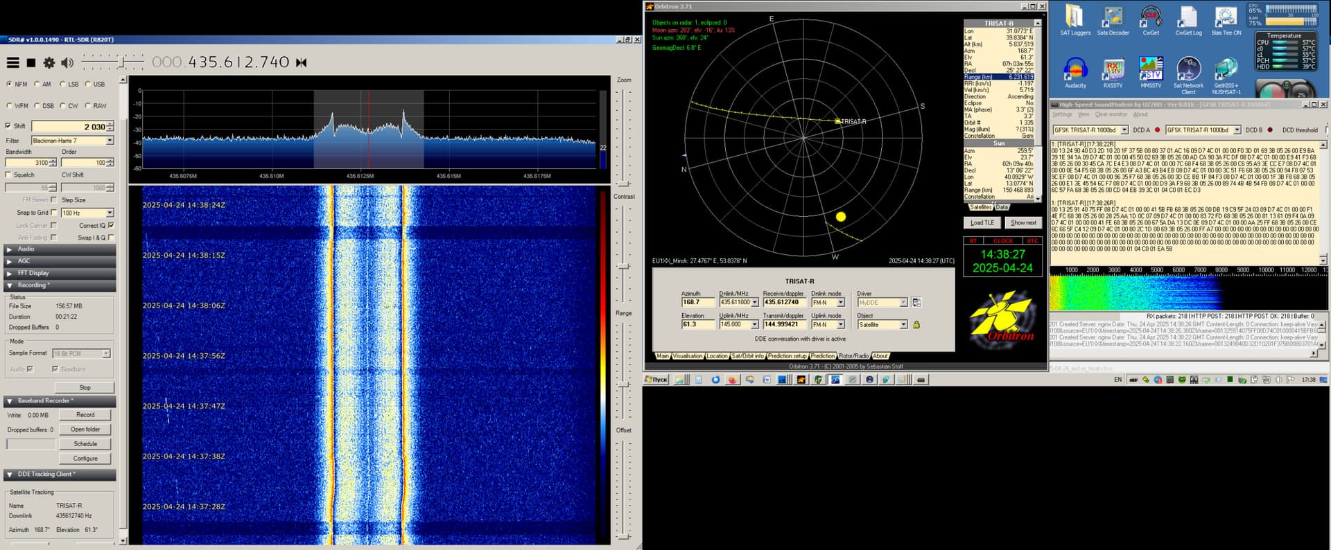Open the Object Satellite dropdown in Orbitron

coord(882,324)
